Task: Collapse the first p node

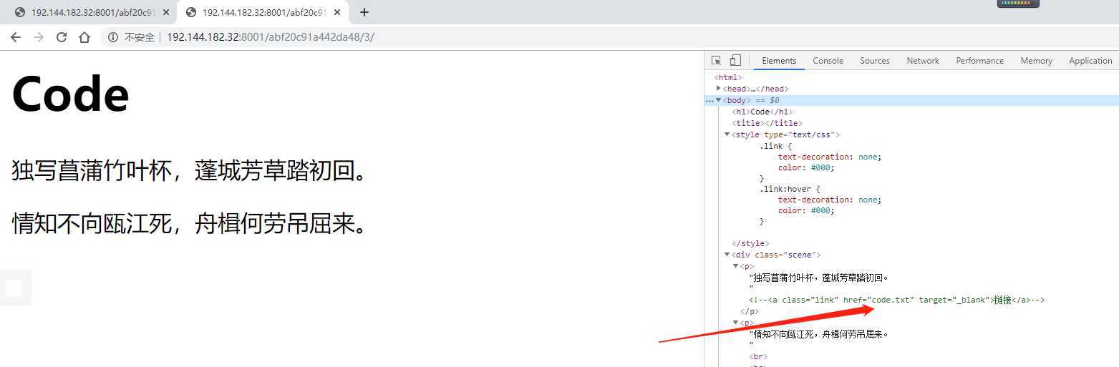Action: [x=735, y=266]
